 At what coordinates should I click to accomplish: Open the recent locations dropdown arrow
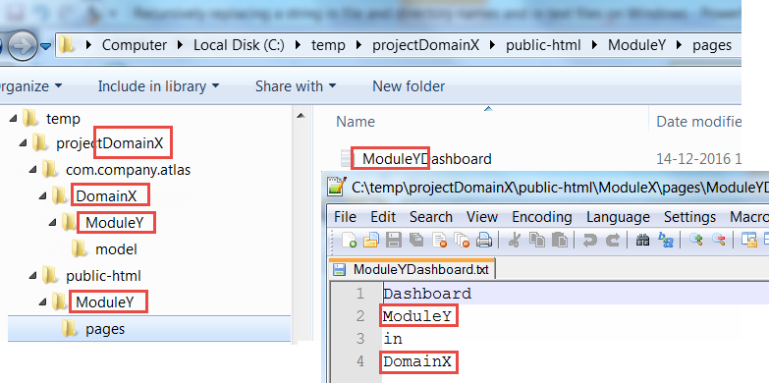[45, 46]
